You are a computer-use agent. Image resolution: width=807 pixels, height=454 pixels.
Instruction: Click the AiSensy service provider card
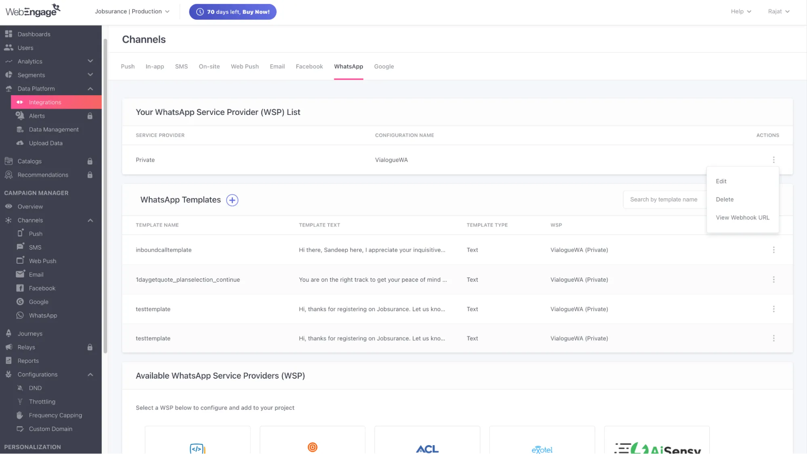click(x=657, y=440)
